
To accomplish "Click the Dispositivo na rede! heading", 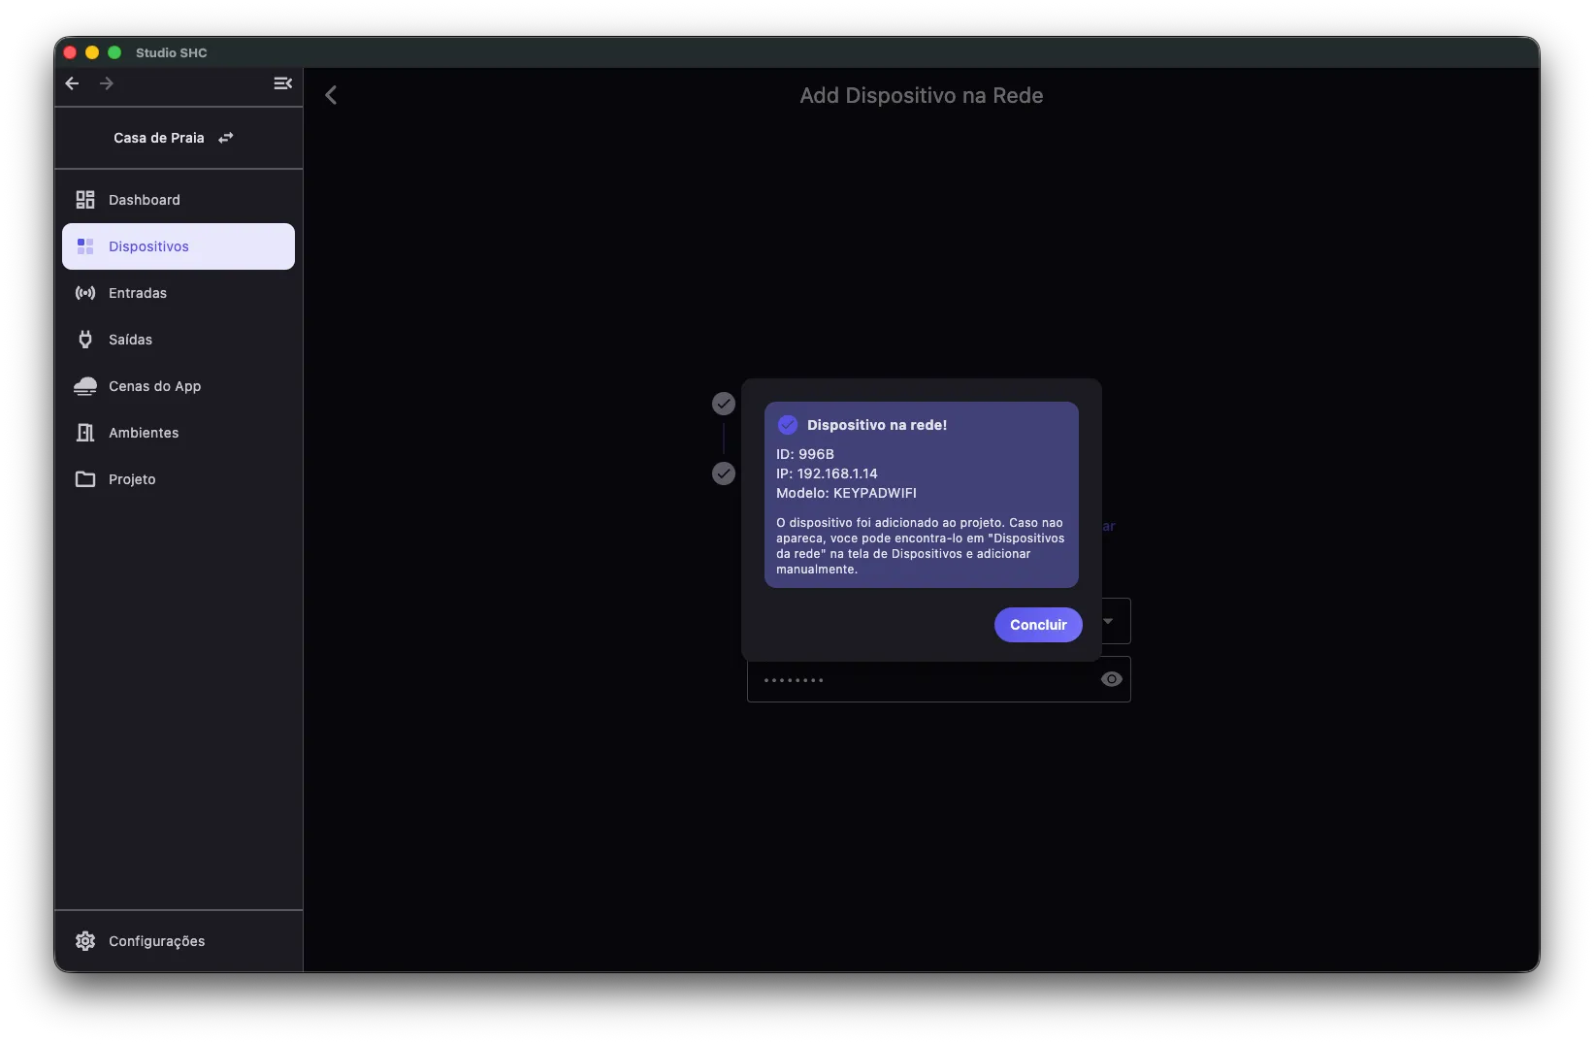I will click(877, 425).
